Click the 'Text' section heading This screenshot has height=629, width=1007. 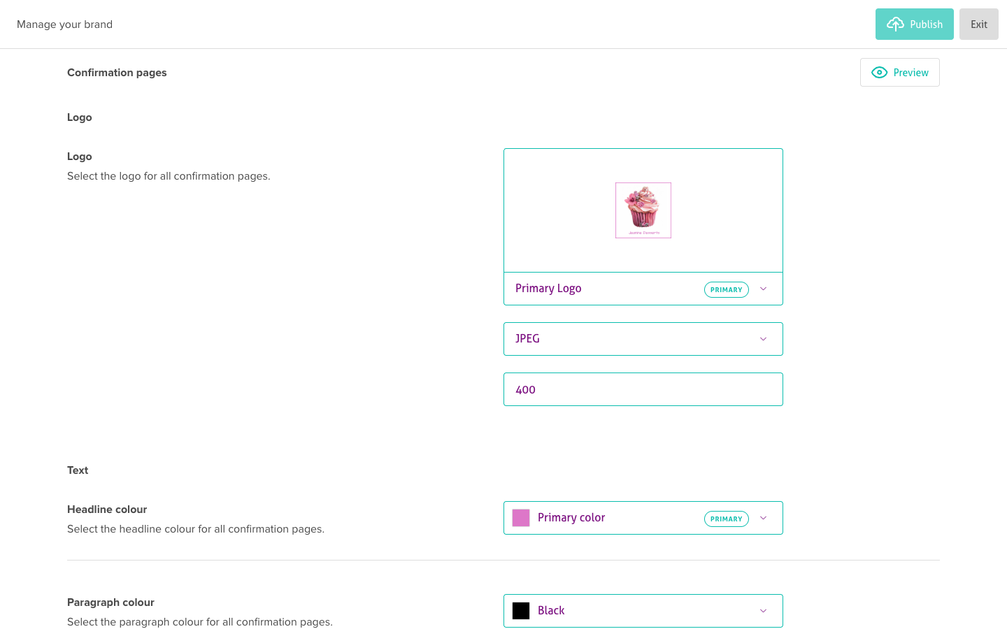[x=78, y=470]
